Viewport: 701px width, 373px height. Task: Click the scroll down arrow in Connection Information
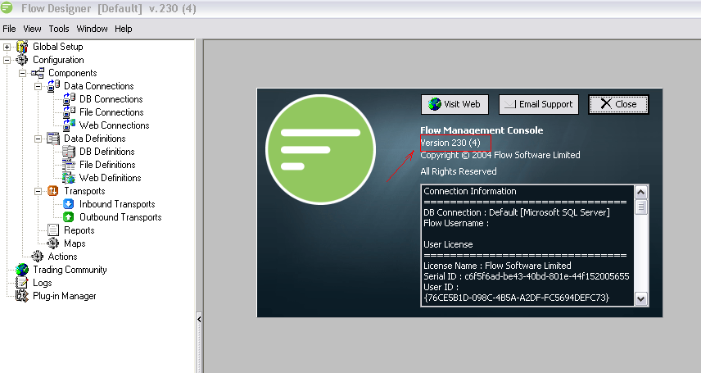coord(640,298)
